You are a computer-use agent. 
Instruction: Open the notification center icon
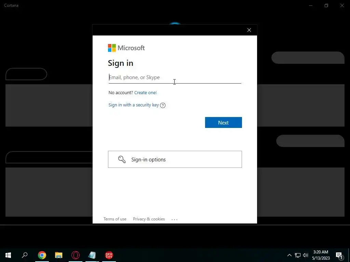click(x=339, y=255)
